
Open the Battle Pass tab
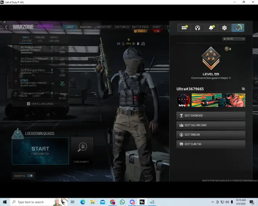click(140, 27)
